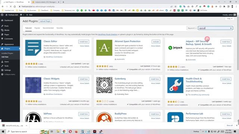
Task: Open Opera from the taskbar
Action: coord(70,131)
